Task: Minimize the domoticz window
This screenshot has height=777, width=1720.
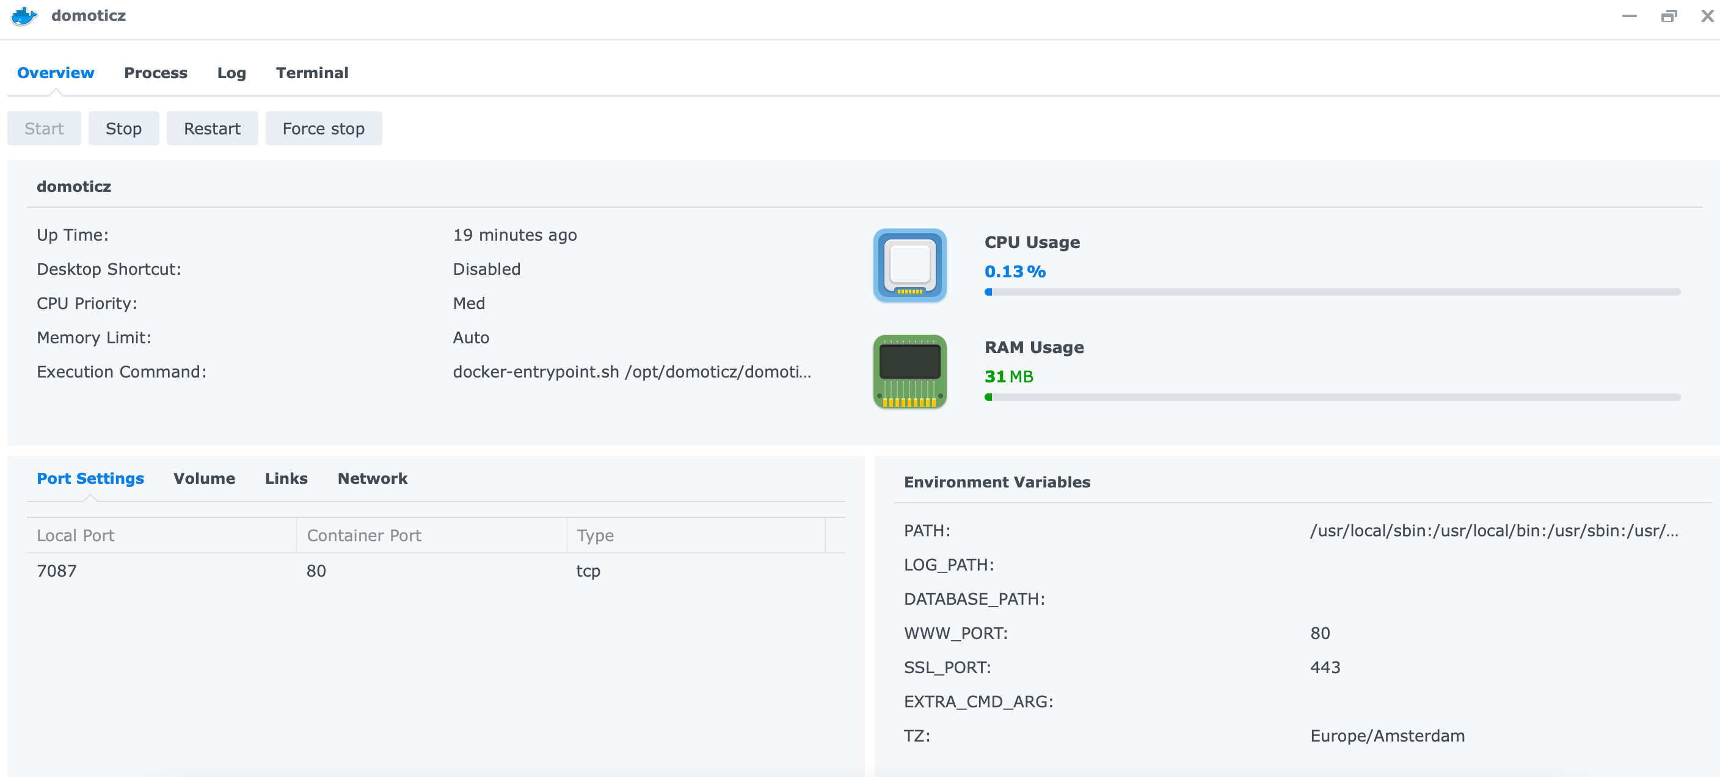Action: tap(1629, 16)
